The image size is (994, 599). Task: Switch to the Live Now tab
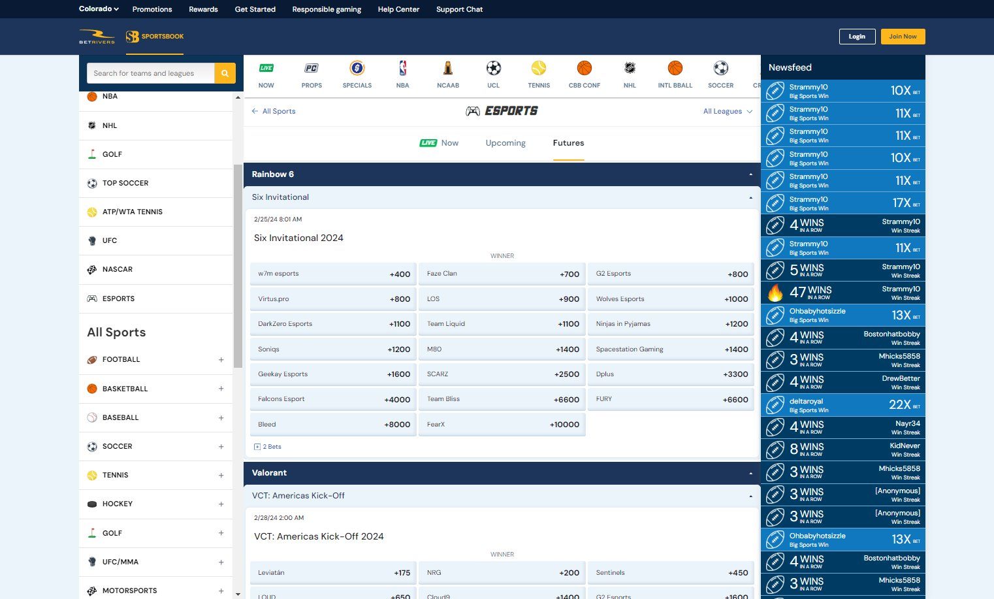pyautogui.click(x=439, y=143)
